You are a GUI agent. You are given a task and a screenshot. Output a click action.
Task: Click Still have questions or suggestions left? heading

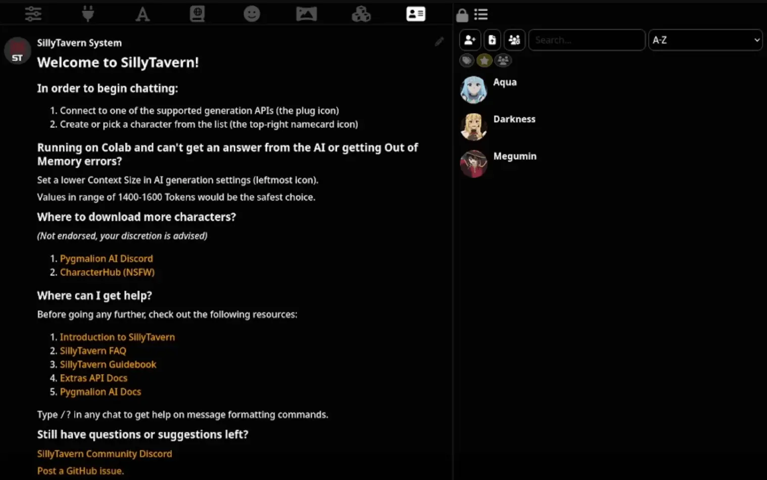click(142, 435)
